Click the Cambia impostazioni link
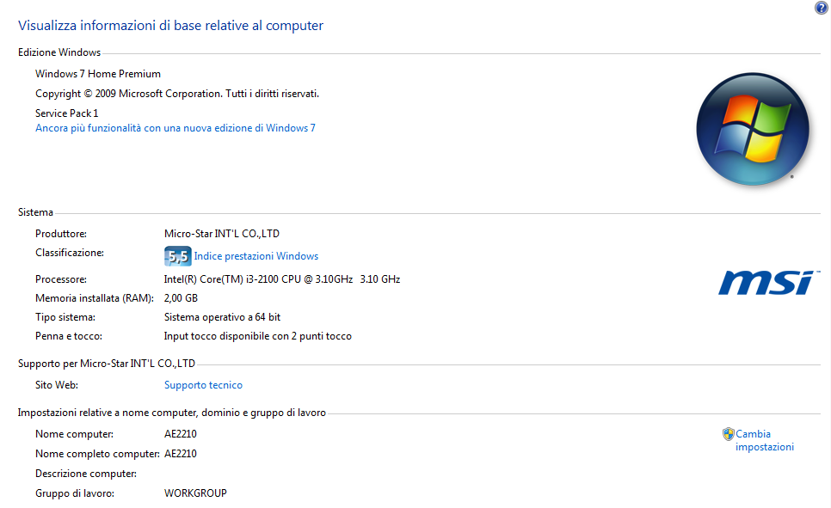 (764, 440)
